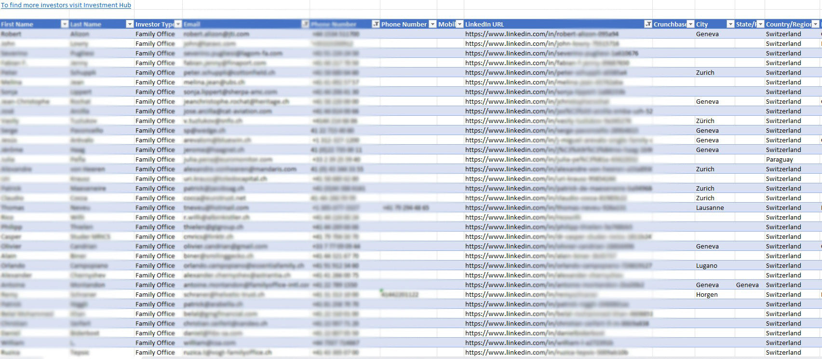Open the Mobile column filter dropdown
The image size is (822, 359).
459,24
